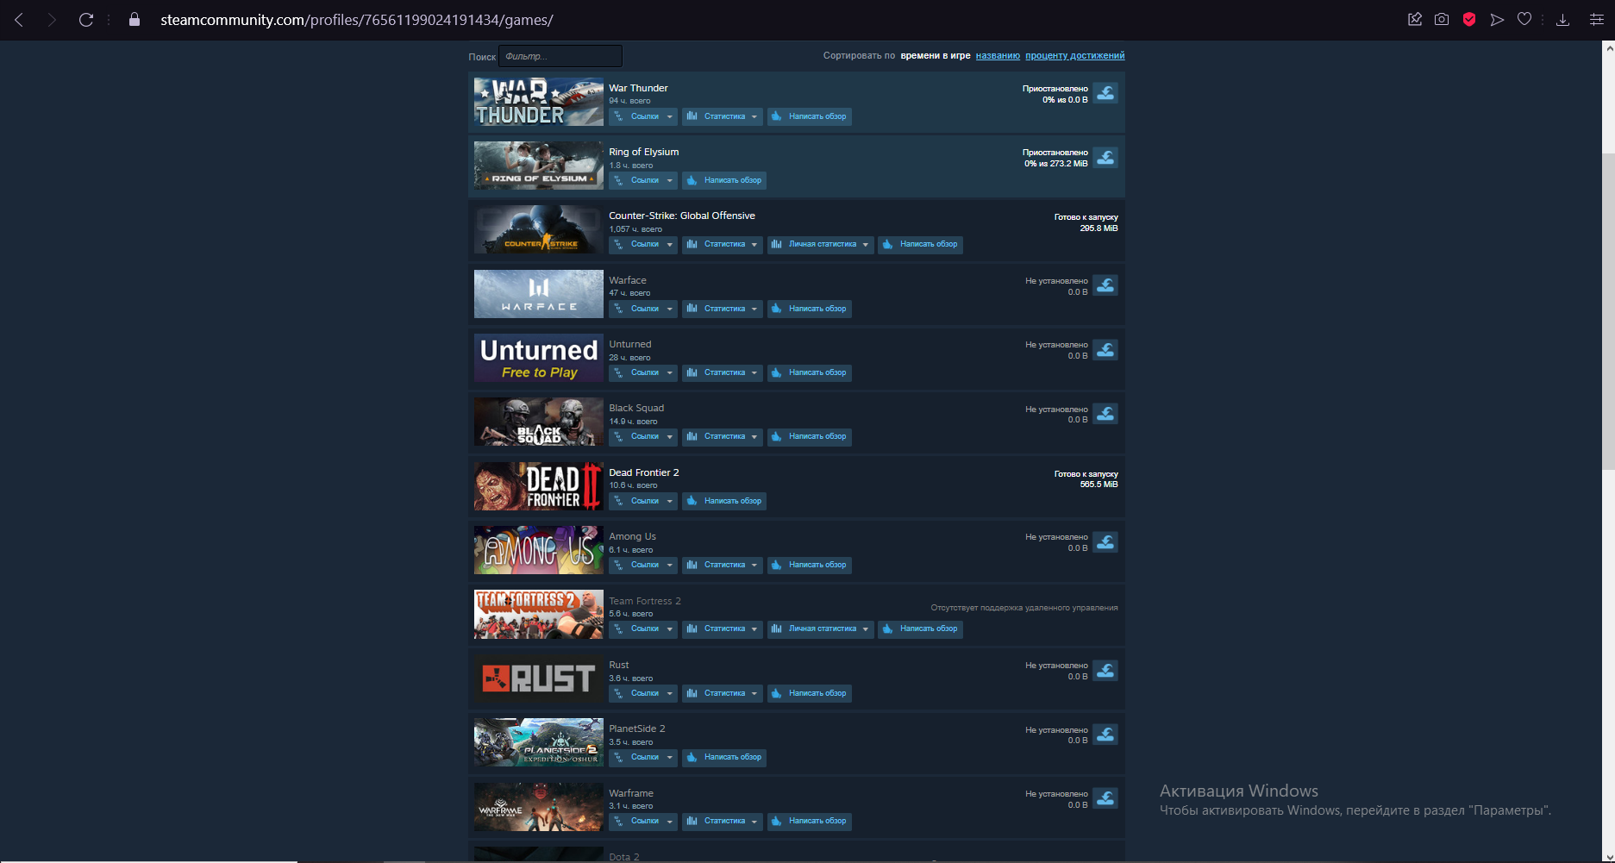Open the browser easy setup menu icon
The width and height of the screenshot is (1615, 863).
(x=1596, y=19)
